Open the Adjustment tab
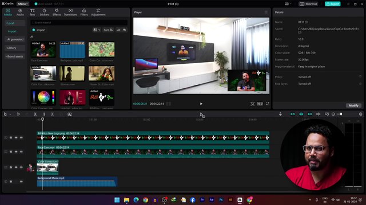Screen dimensions: 366x205 [98, 13]
